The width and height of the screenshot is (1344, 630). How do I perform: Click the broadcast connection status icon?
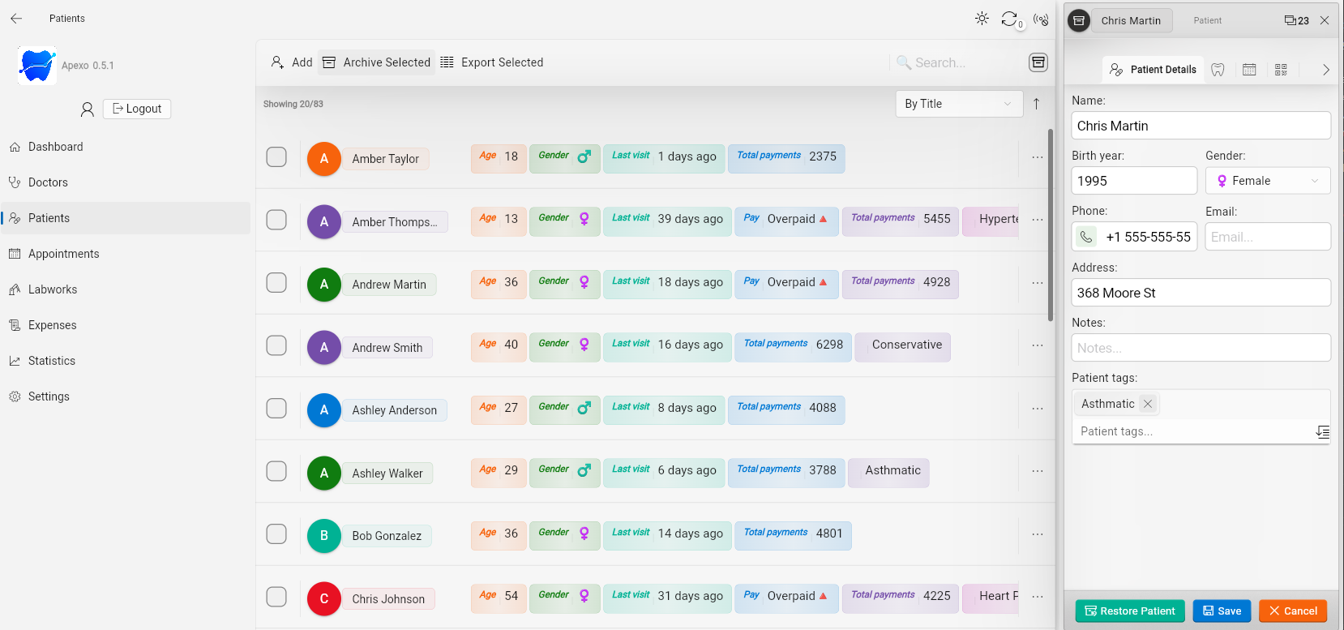(1041, 19)
